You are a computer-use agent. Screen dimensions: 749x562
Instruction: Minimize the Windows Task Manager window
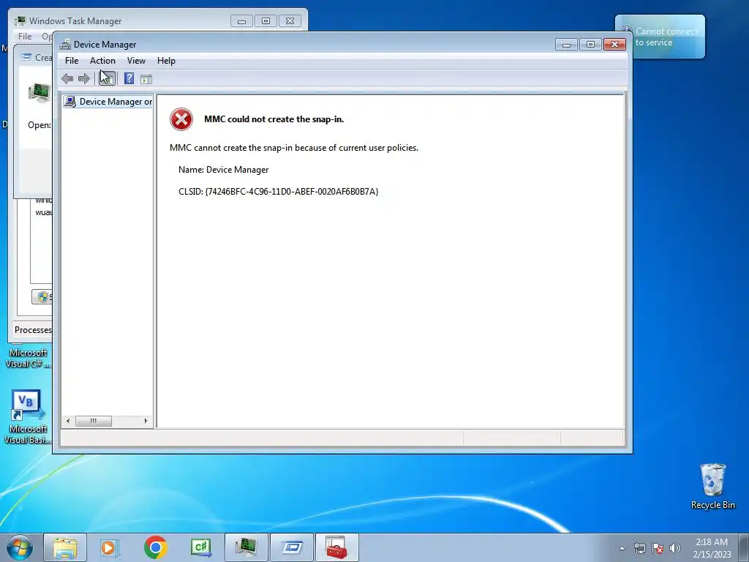tap(241, 21)
